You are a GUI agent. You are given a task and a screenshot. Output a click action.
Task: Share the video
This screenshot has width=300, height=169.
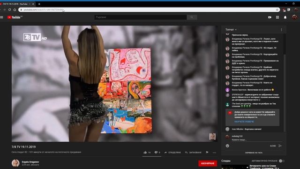(x=172, y=153)
